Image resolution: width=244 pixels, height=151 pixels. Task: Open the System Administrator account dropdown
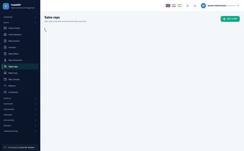click(220, 6)
